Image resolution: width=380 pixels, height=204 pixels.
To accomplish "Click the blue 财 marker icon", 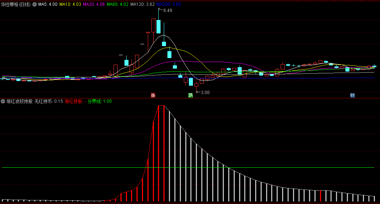I will [352, 95].
